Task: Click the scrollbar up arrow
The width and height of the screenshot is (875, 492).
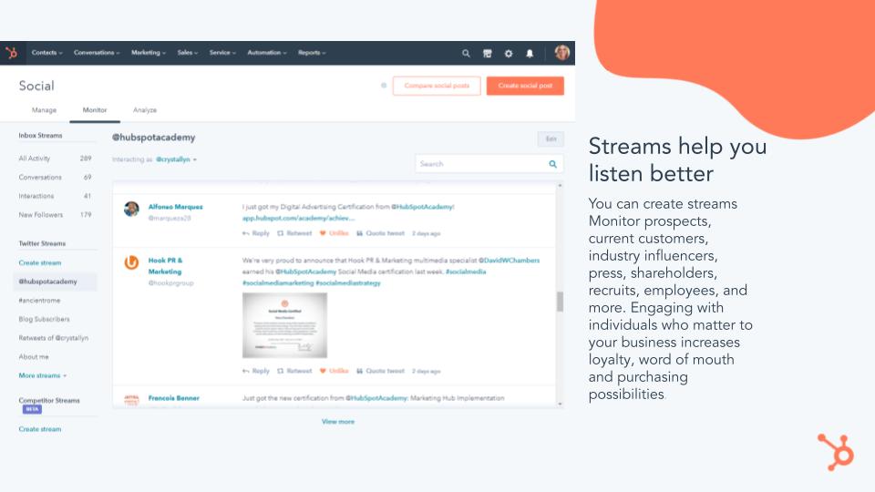Action: point(560,185)
